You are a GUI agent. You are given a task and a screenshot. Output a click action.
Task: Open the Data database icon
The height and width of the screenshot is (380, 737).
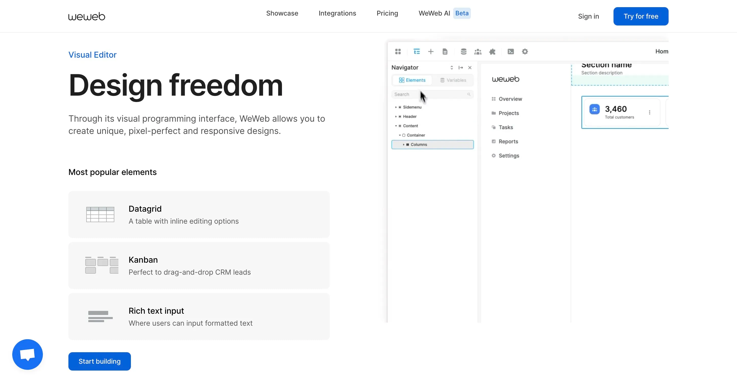[x=464, y=52]
